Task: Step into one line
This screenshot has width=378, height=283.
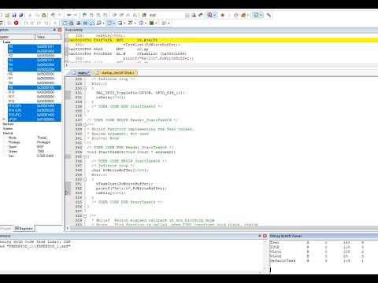Action: (26, 23)
